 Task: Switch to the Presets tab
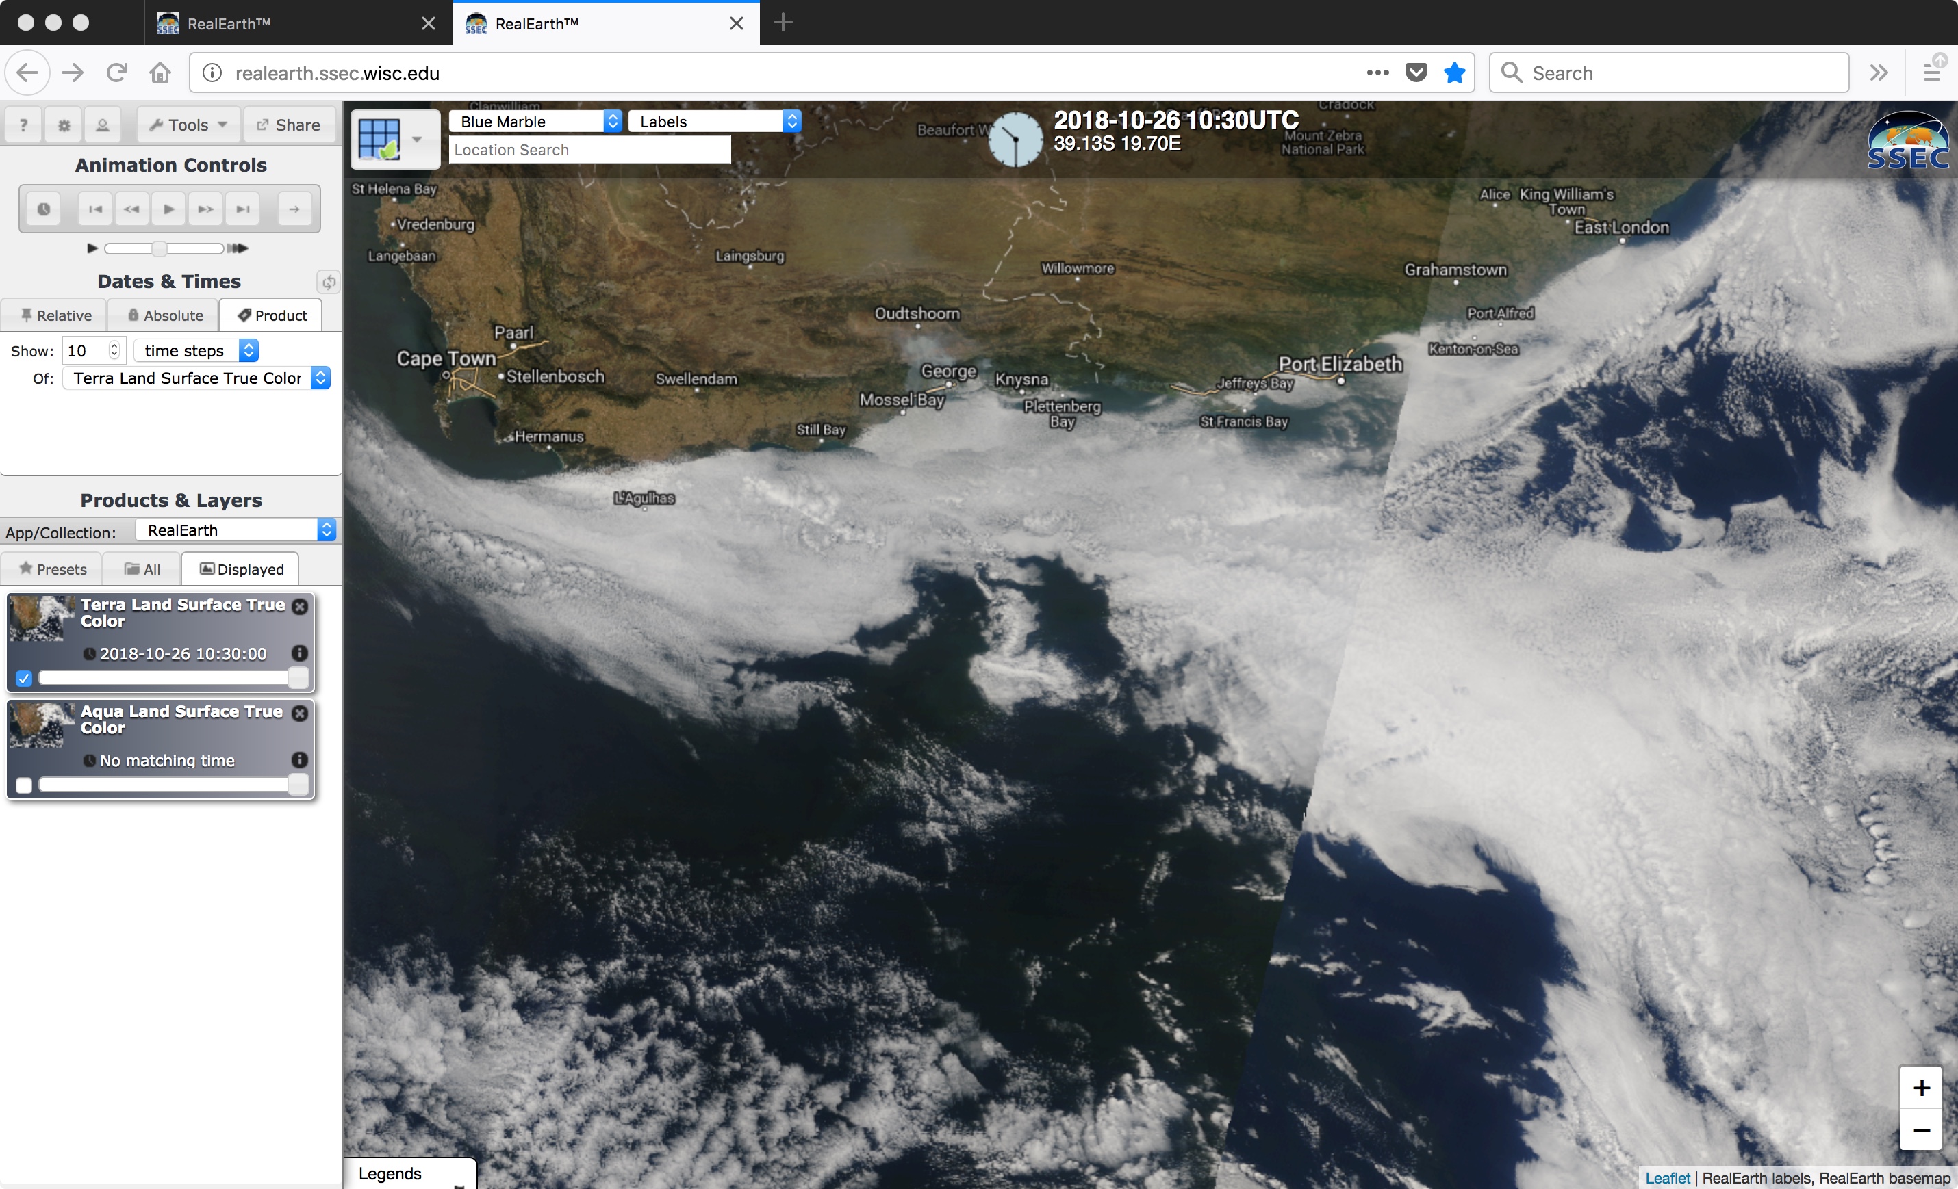click(53, 569)
